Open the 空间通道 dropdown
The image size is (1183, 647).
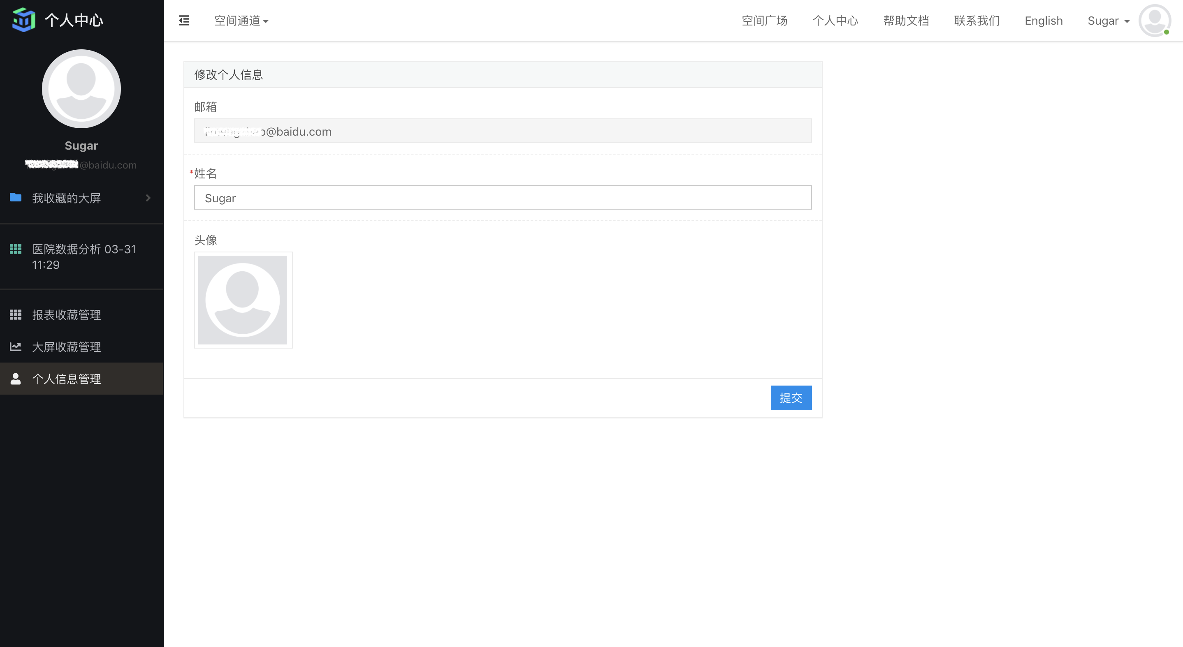tap(241, 21)
